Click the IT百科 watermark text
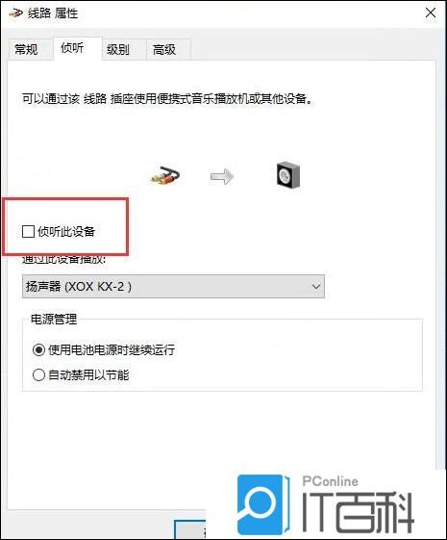Screen dimensions: 447x540 click(358, 512)
